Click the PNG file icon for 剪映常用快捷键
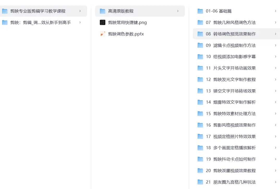280x189 pixels. [102, 22]
